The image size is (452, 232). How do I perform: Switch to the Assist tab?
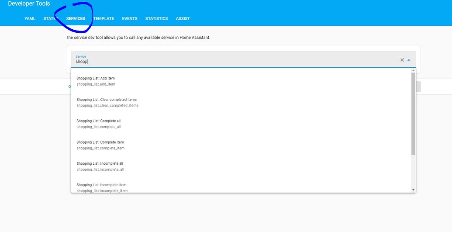(183, 18)
